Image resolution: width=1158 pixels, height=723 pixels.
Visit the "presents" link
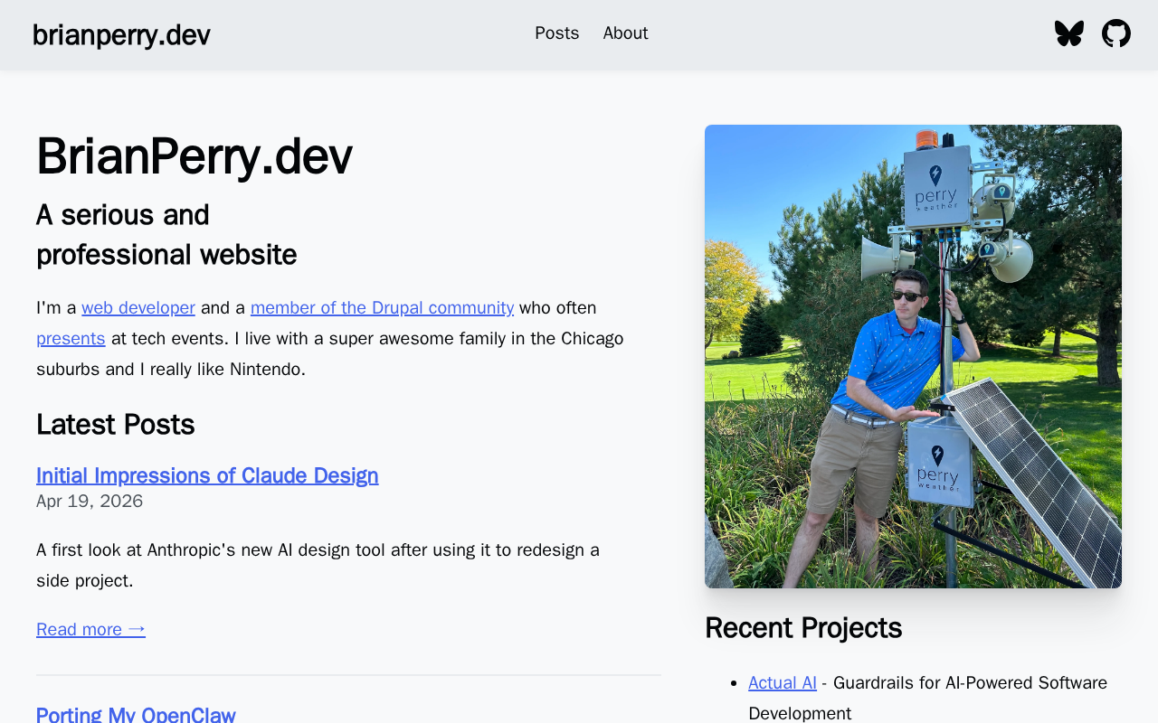[x=71, y=339]
